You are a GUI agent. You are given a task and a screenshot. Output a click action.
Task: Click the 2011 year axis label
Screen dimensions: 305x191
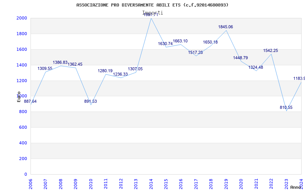(x=106, y=184)
